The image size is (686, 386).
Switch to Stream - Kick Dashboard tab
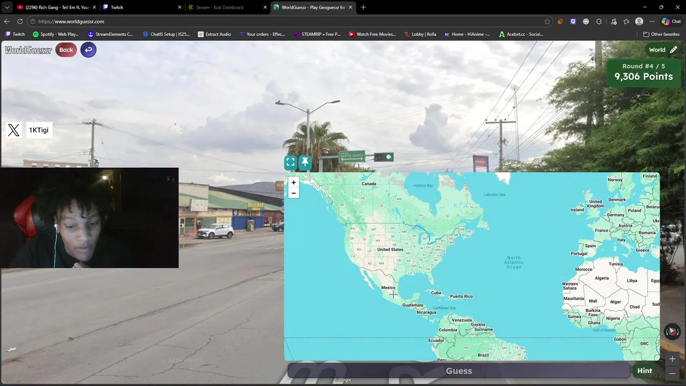coord(228,8)
